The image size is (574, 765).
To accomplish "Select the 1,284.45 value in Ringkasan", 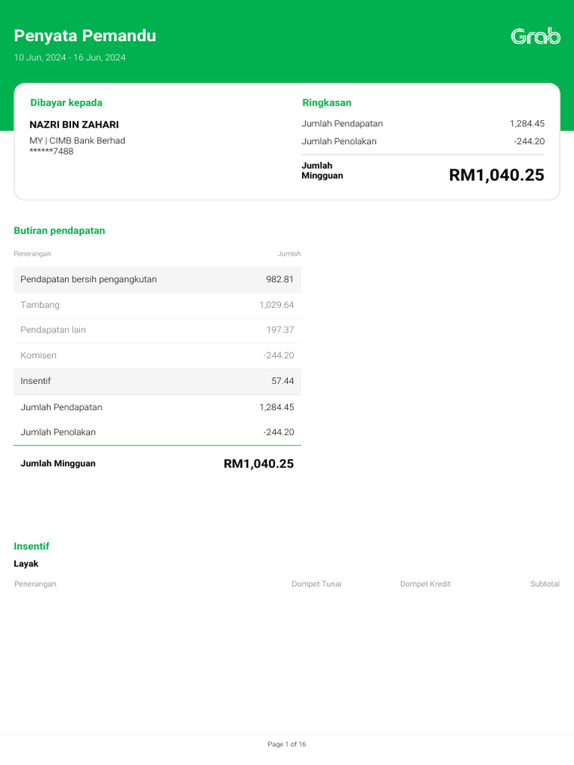I will click(527, 123).
